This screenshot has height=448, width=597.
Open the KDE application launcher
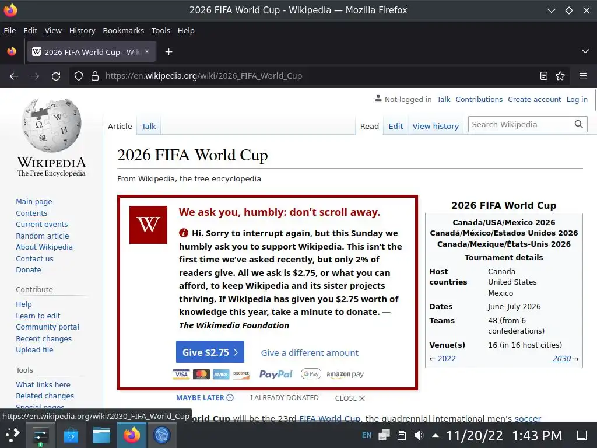tap(12, 435)
